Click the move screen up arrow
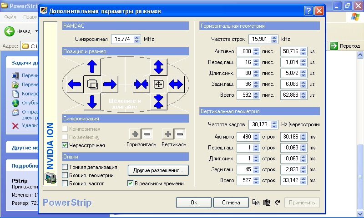The height and width of the screenshot is (218, 364). [x=92, y=66]
